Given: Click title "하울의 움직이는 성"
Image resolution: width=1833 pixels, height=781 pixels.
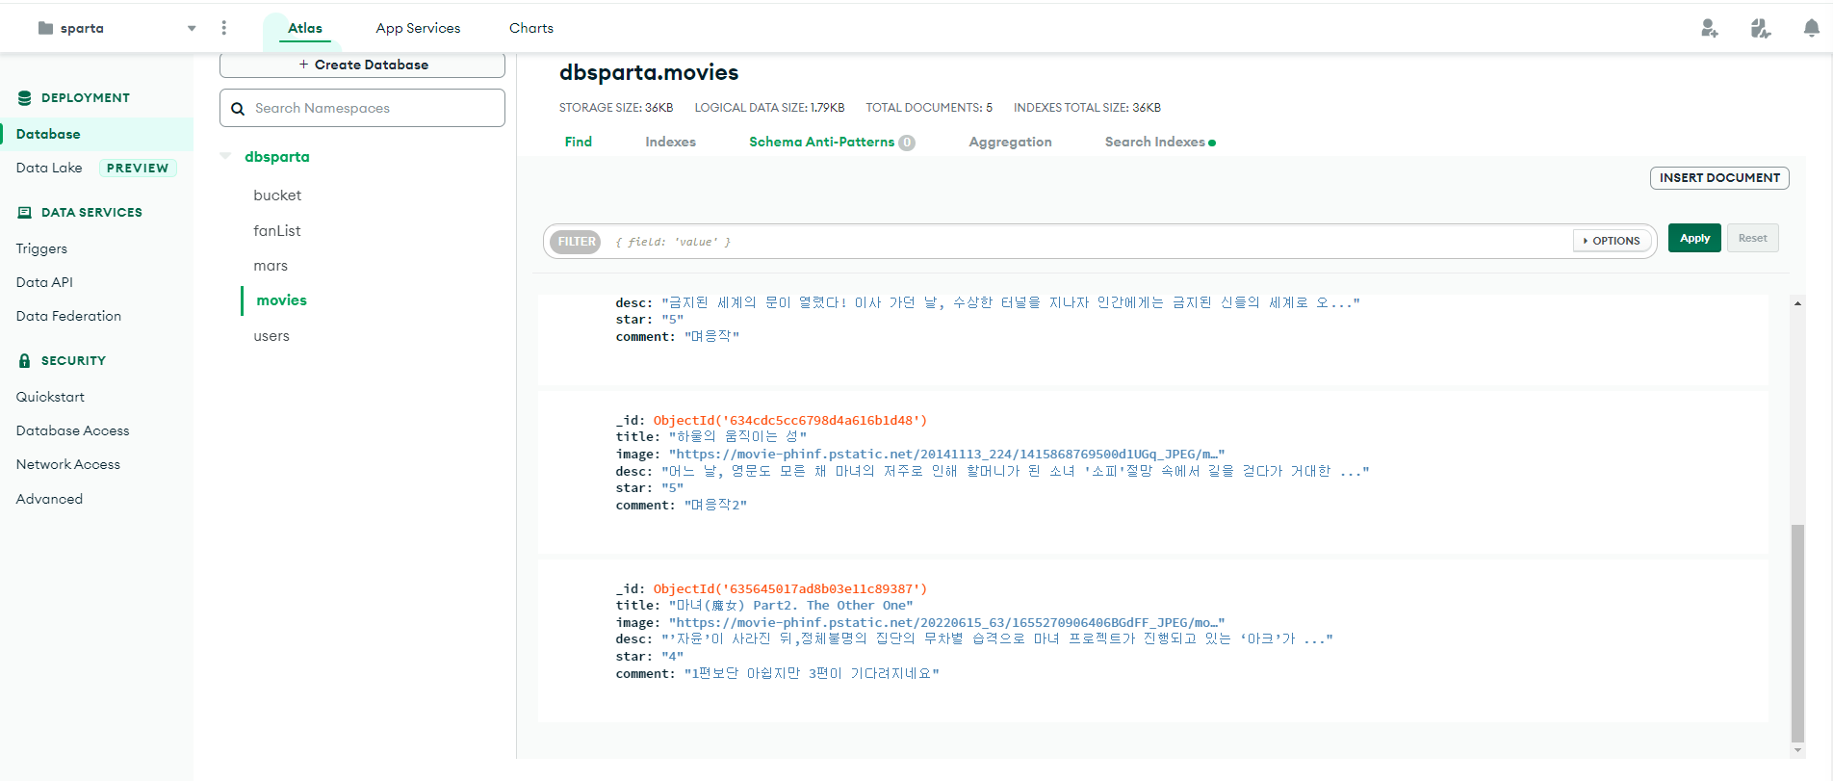Looking at the screenshot, I should 737,437.
